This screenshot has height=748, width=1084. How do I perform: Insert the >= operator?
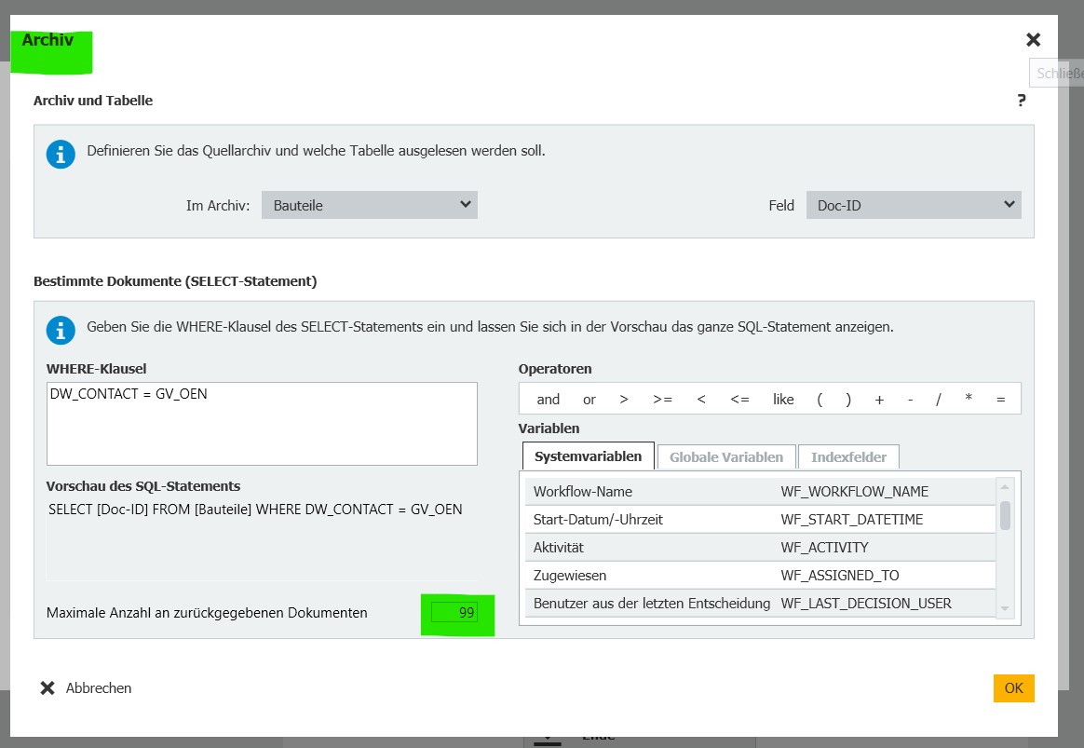tap(662, 399)
